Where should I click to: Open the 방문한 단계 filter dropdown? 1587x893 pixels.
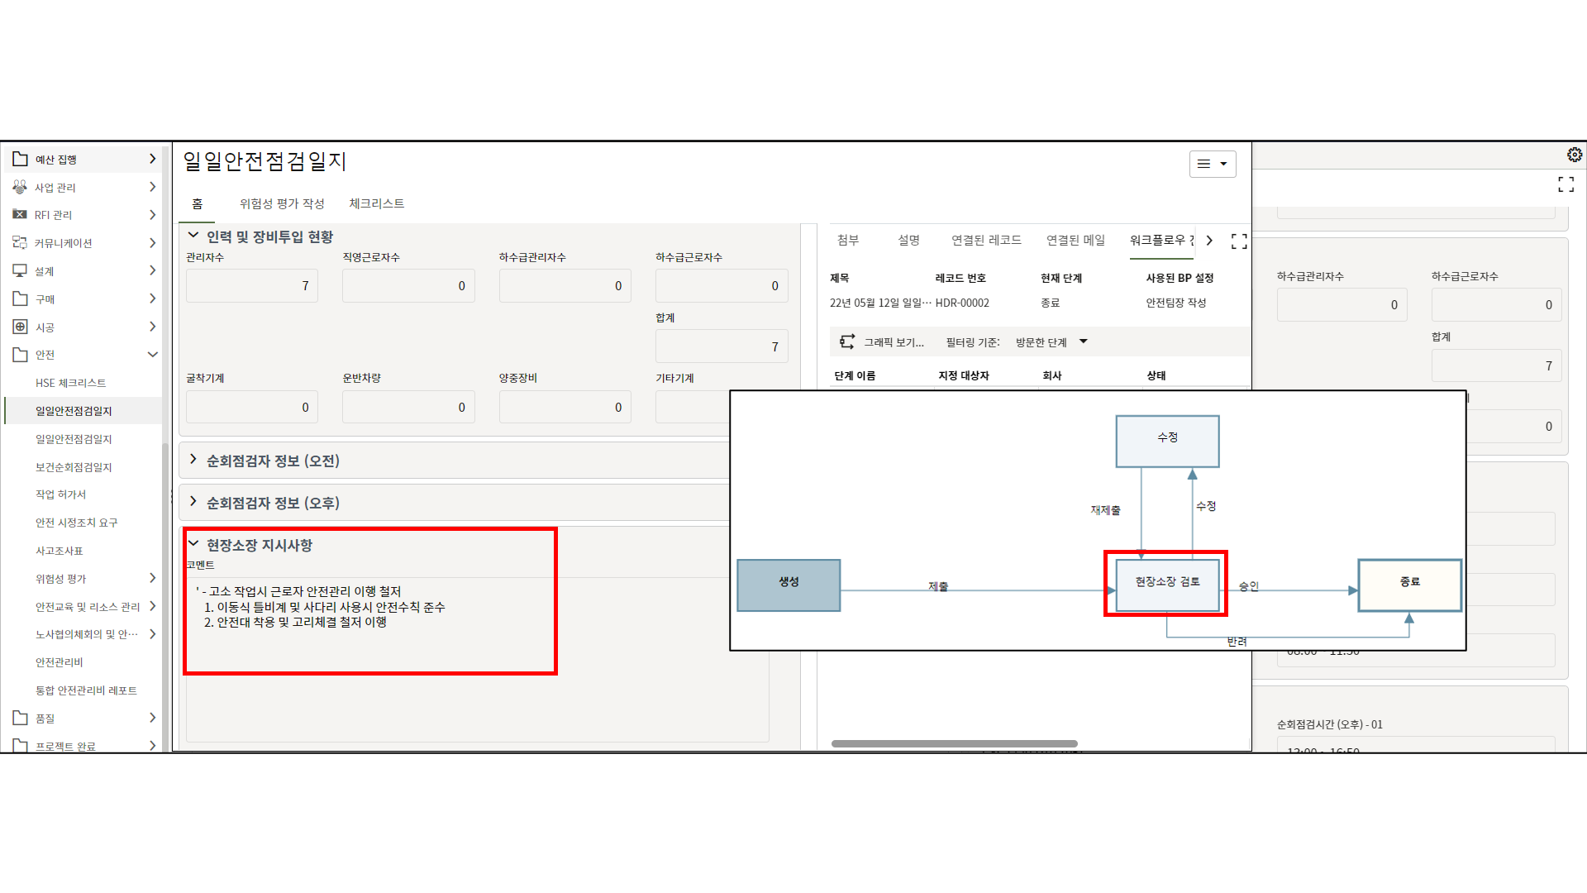tap(1083, 341)
